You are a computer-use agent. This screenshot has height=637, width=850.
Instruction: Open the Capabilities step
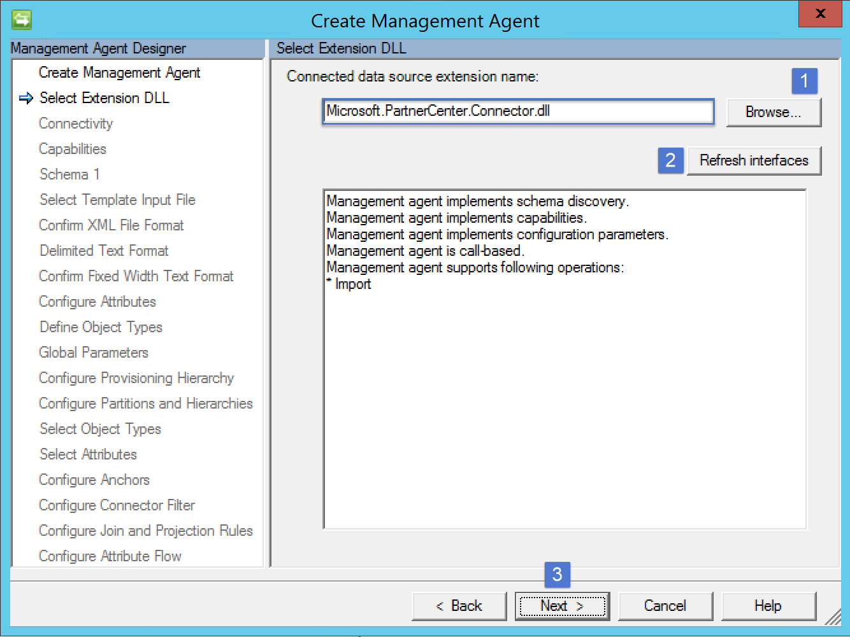(73, 149)
